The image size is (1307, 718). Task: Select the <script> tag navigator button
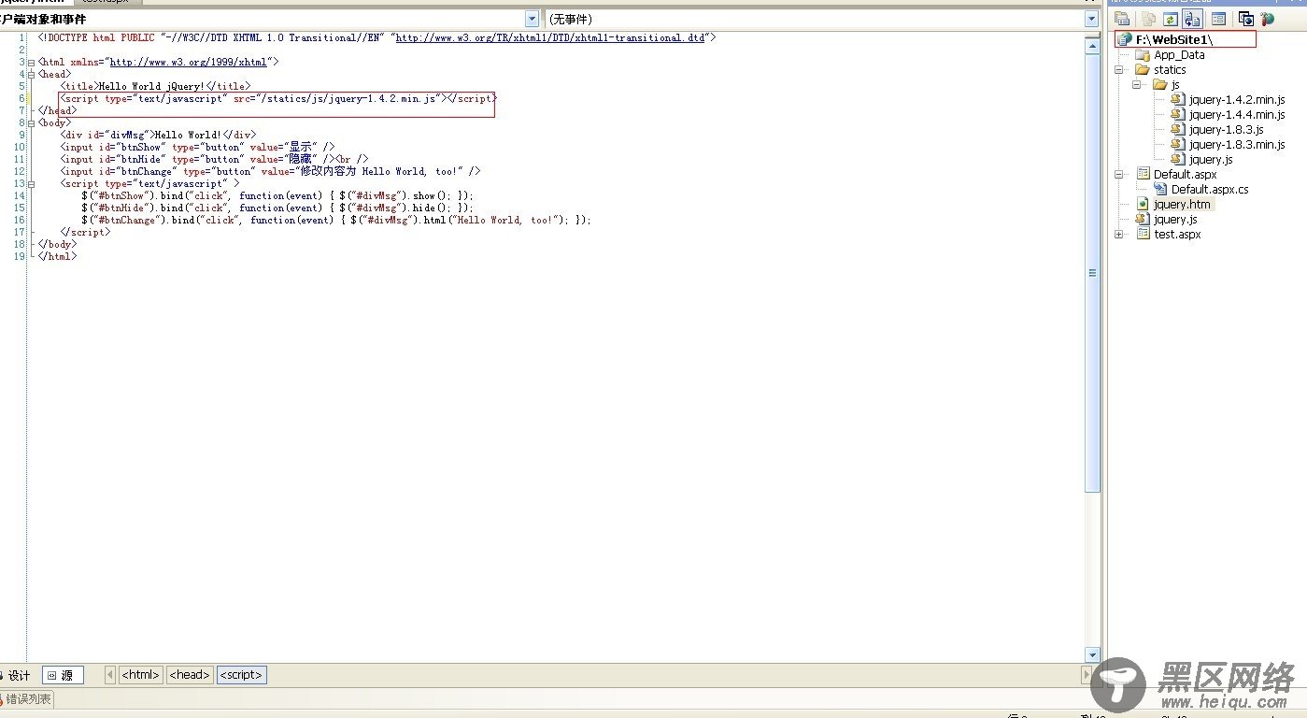coord(242,675)
